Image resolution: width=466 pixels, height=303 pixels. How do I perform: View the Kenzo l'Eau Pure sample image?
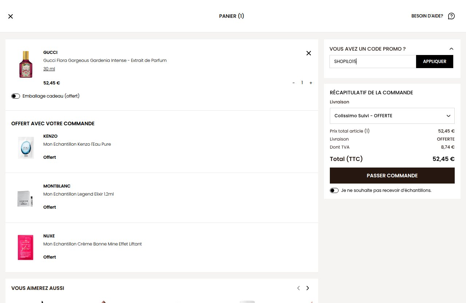click(x=26, y=147)
